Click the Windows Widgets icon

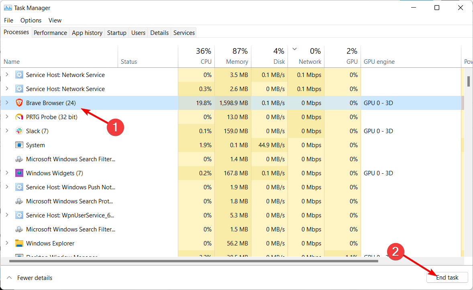(x=19, y=173)
